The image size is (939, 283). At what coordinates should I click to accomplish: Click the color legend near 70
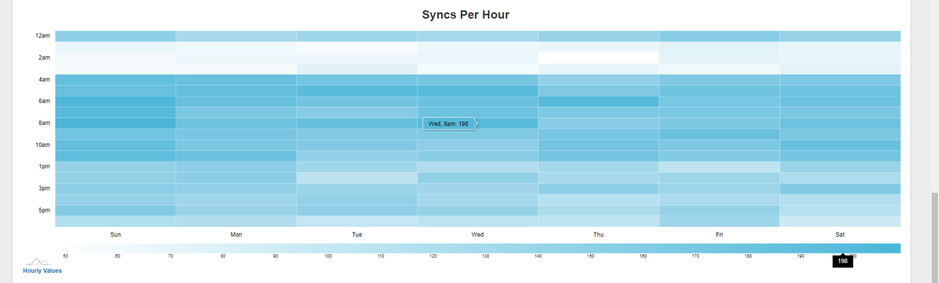[x=171, y=248]
